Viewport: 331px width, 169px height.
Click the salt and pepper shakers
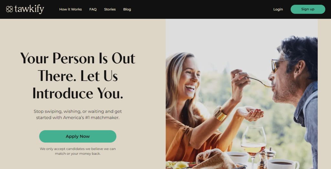[x=266, y=157]
